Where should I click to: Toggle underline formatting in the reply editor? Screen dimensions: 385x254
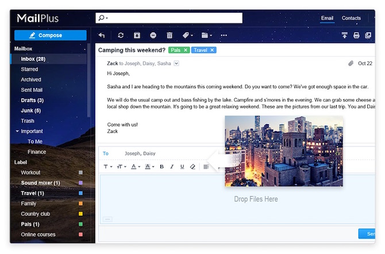[182, 167]
